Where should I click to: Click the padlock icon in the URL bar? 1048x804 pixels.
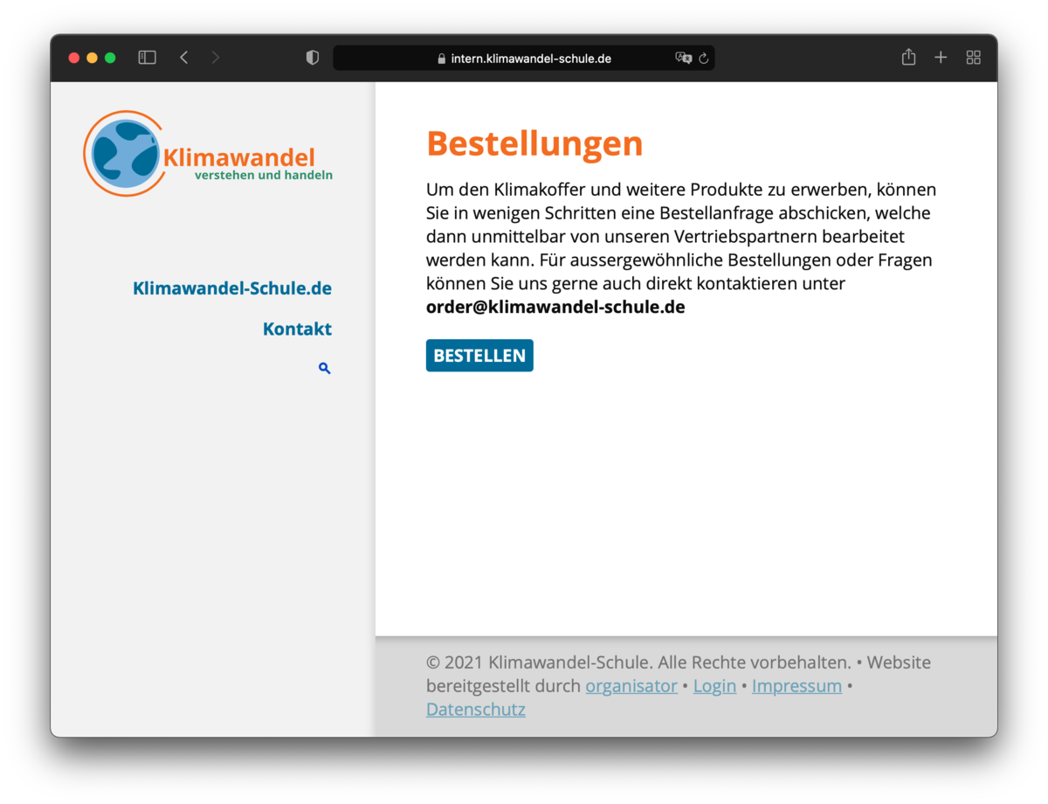(442, 59)
